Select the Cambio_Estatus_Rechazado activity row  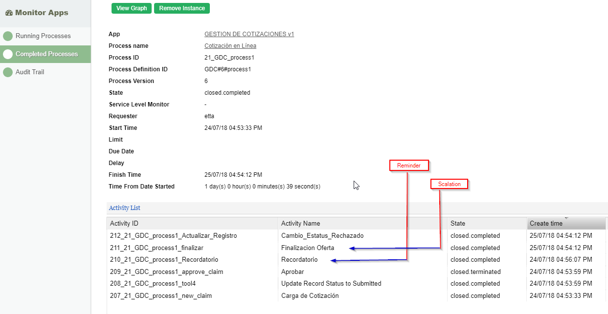coord(322,236)
